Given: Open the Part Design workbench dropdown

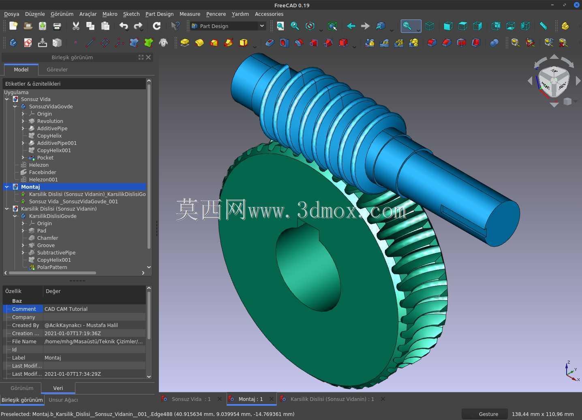Looking at the screenshot, I should click(228, 26).
